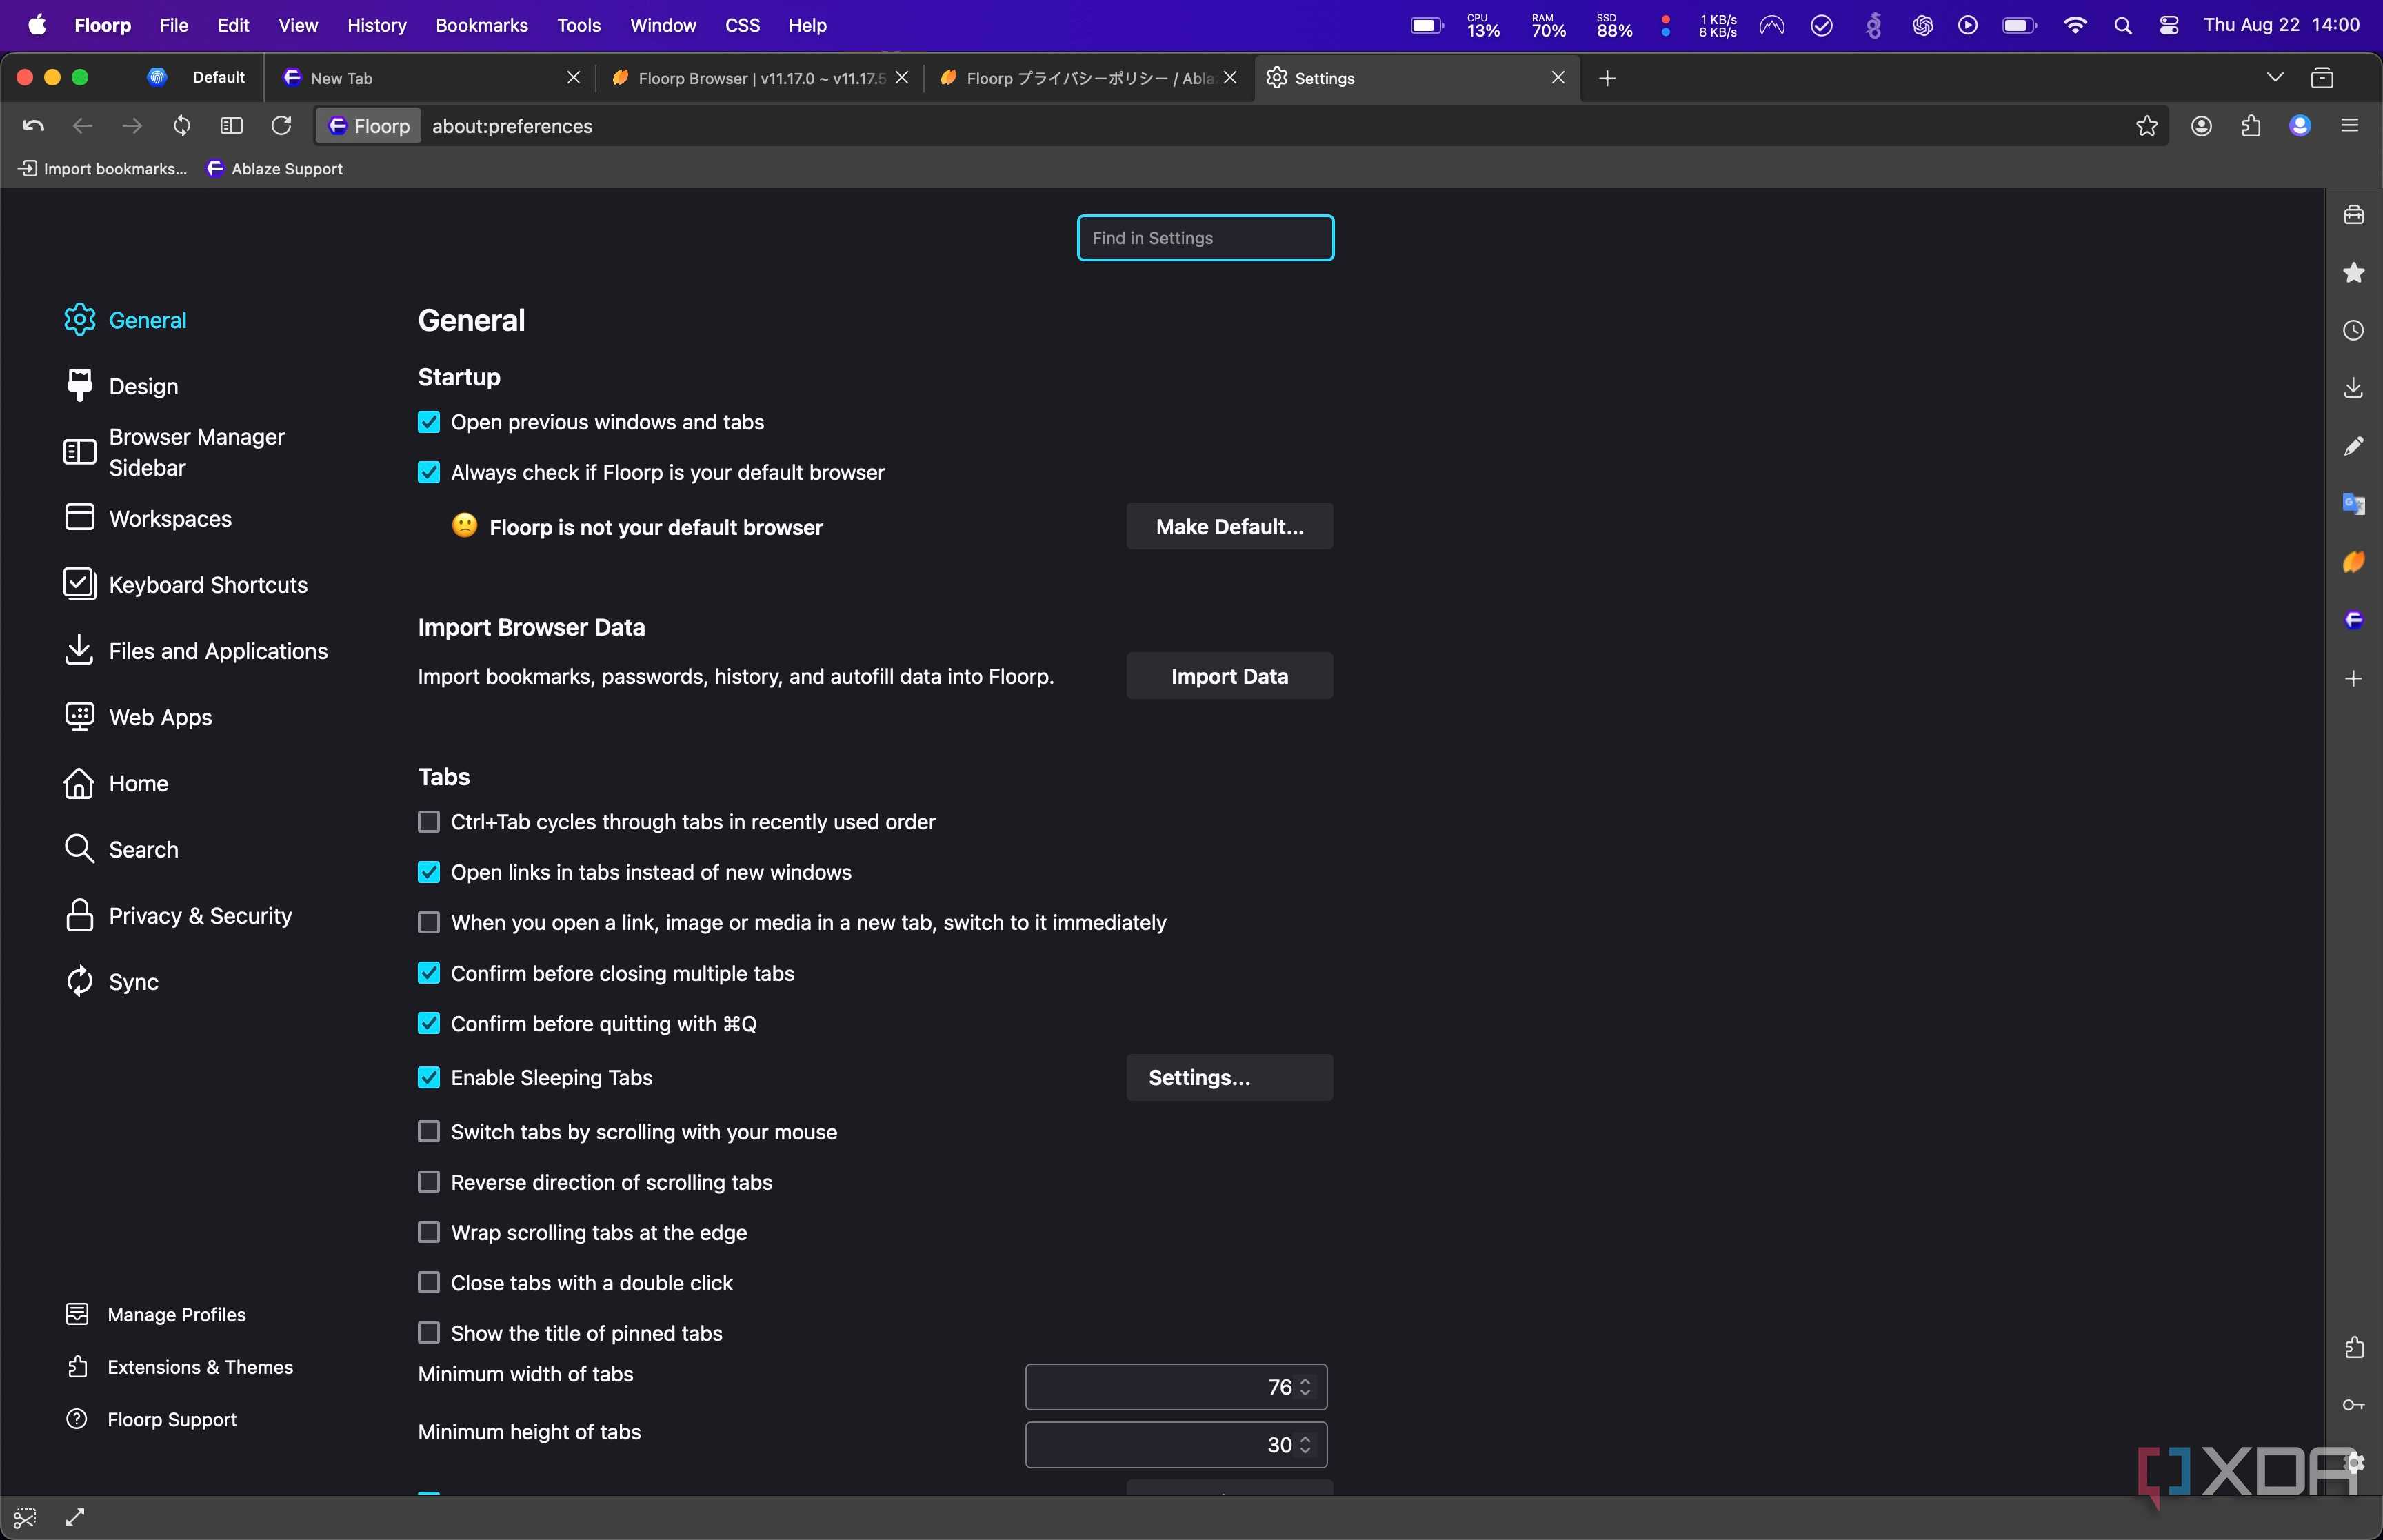Open the pencil Notes panel in sidebar
Image resolution: width=2383 pixels, height=1540 pixels.
click(2354, 446)
